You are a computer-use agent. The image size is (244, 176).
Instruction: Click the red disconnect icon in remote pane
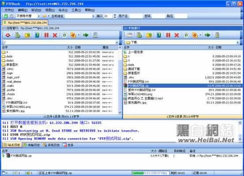[x=8, y=35]
